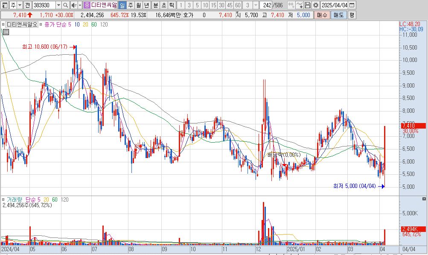This screenshot has height=255, width=428.
Task: Click the 종가 단순 indicator legend label
Action: pyautogui.click(x=55, y=24)
